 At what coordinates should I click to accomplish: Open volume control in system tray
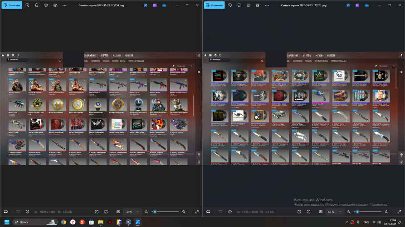point(379,222)
